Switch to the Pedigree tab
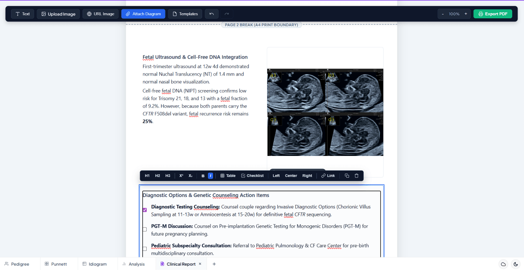524x270 pixels. pyautogui.click(x=17, y=264)
